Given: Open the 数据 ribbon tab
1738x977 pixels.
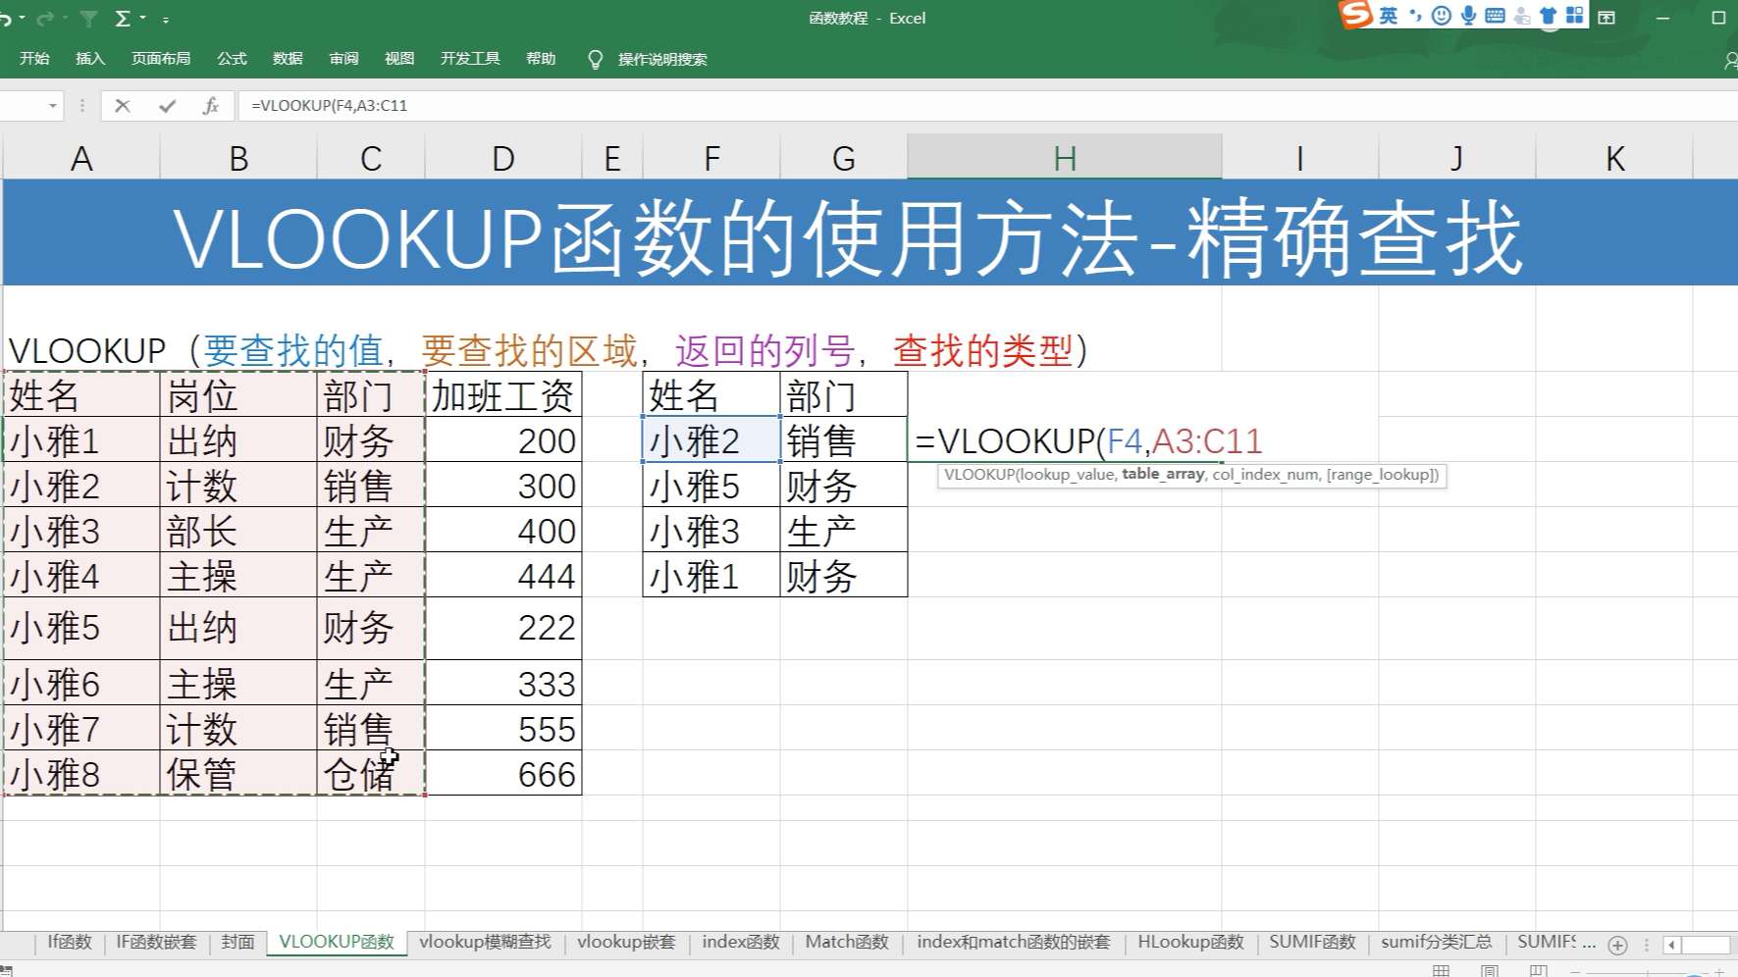Looking at the screenshot, I should [288, 59].
